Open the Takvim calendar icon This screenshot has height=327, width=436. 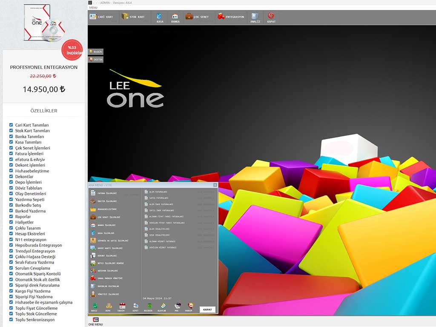[x=122, y=307]
